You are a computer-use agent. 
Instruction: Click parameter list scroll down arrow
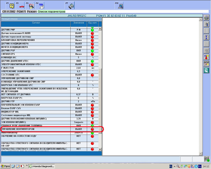pyautogui.click(x=100, y=149)
